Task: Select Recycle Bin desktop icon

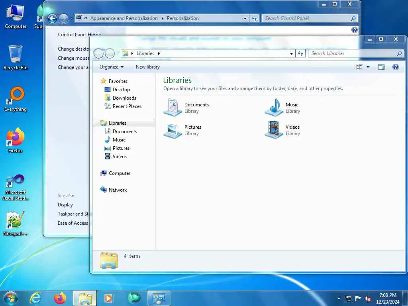Action: click(x=16, y=58)
